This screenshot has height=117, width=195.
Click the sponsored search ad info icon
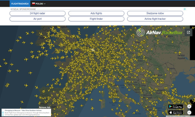tap(185, 9)
